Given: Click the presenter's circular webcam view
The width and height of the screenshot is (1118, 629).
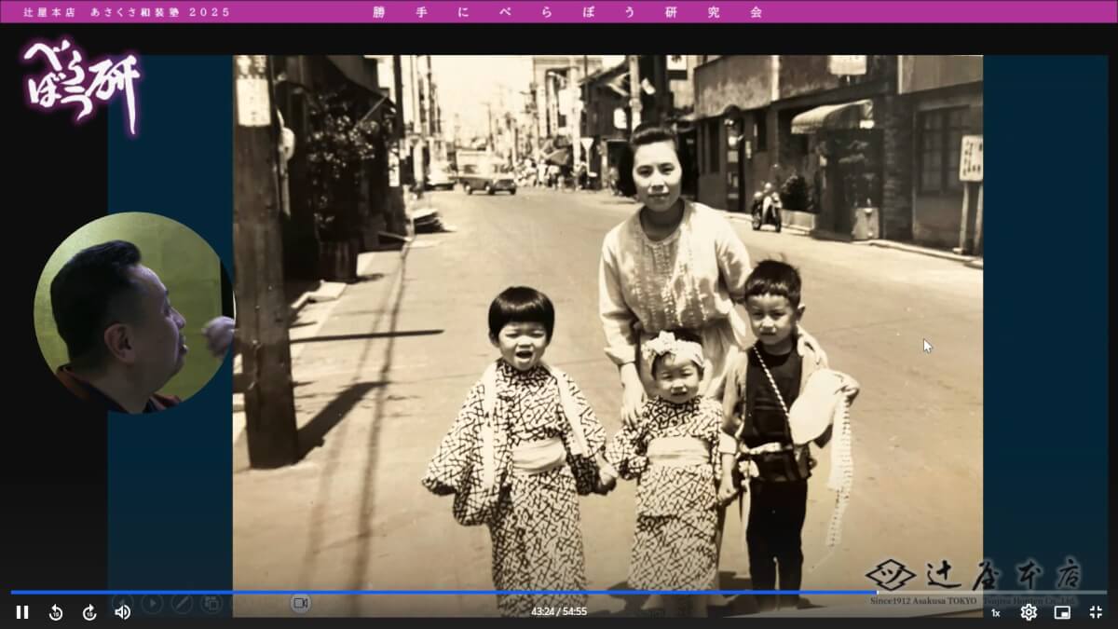Looking at the screenshot, I should tap(131, 313).
